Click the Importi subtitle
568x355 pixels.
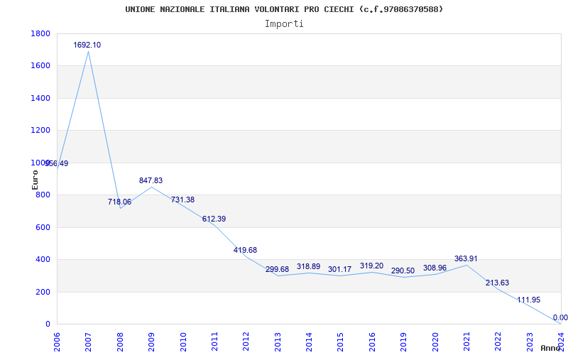pyautogui.click(x=284, y=24)
